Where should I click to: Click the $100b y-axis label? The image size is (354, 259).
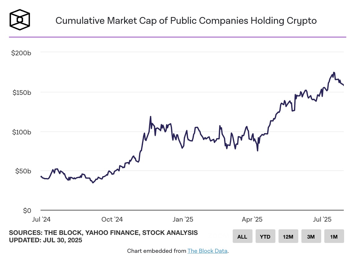coord(22,132)
